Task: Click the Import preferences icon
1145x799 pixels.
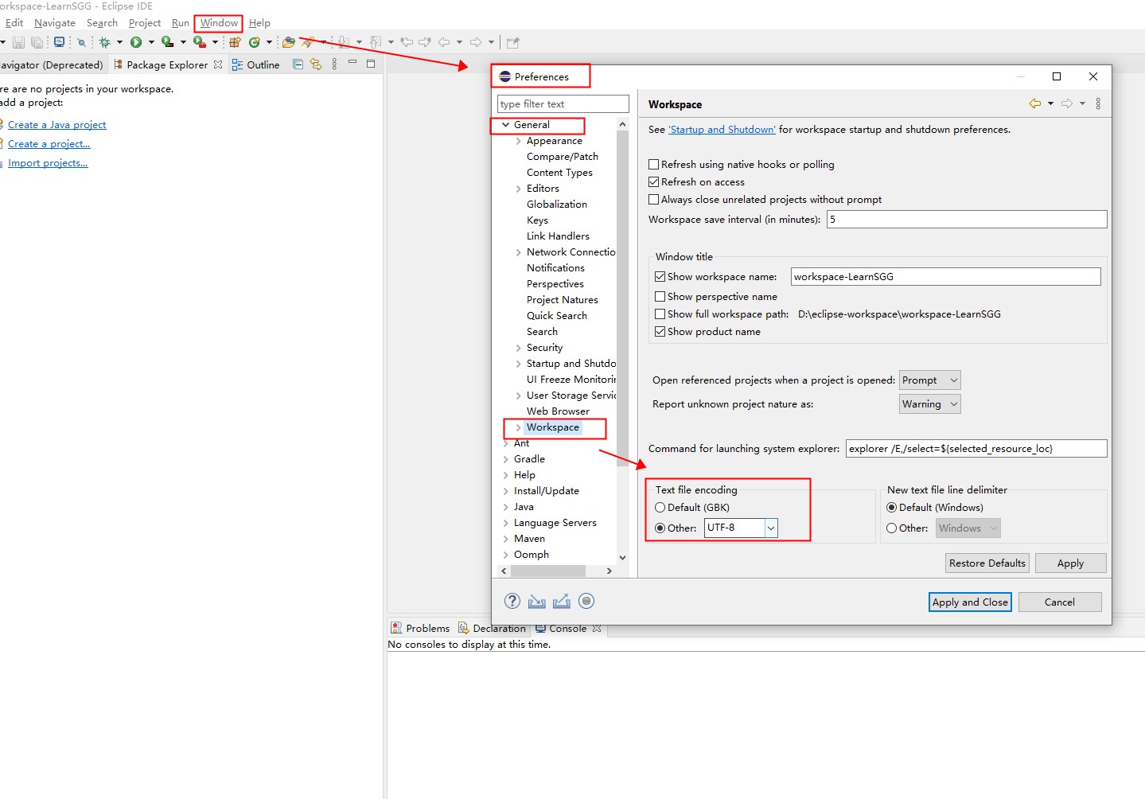Action: [537, 602]
